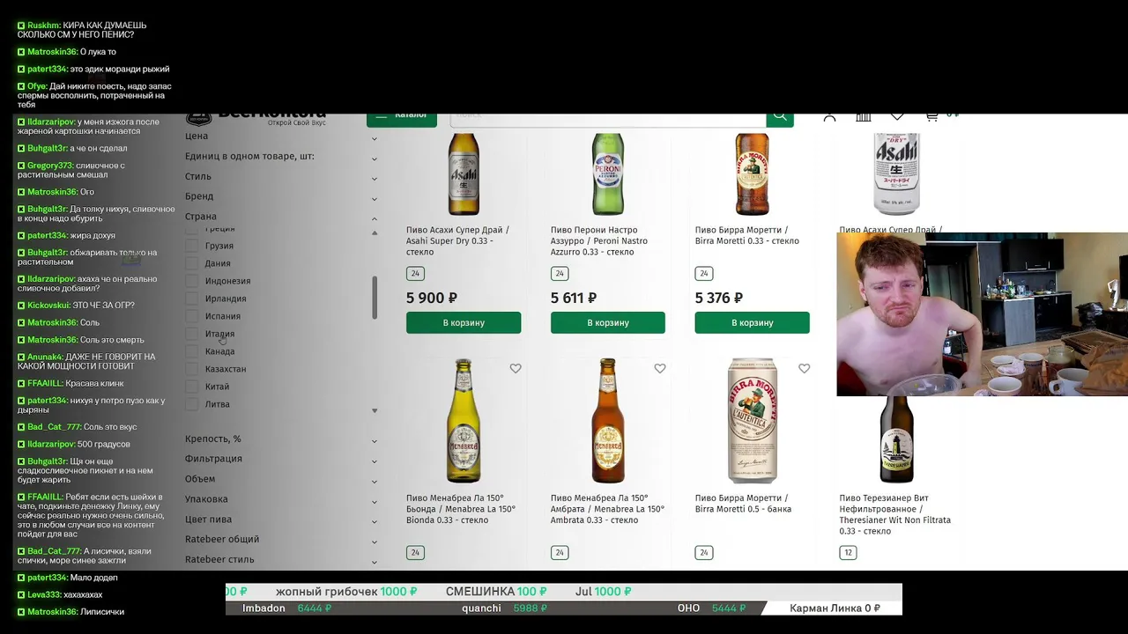Tick the Индонезия country checkbox

[x=191, y=281]
